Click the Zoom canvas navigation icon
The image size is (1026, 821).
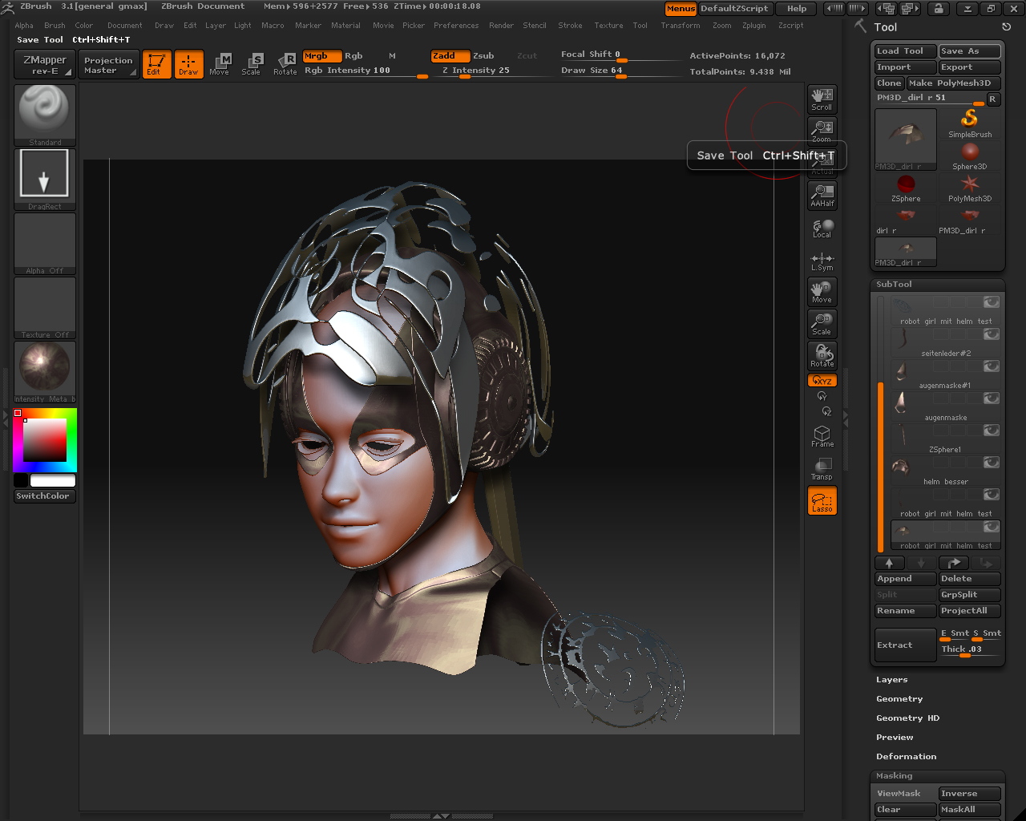822,131
